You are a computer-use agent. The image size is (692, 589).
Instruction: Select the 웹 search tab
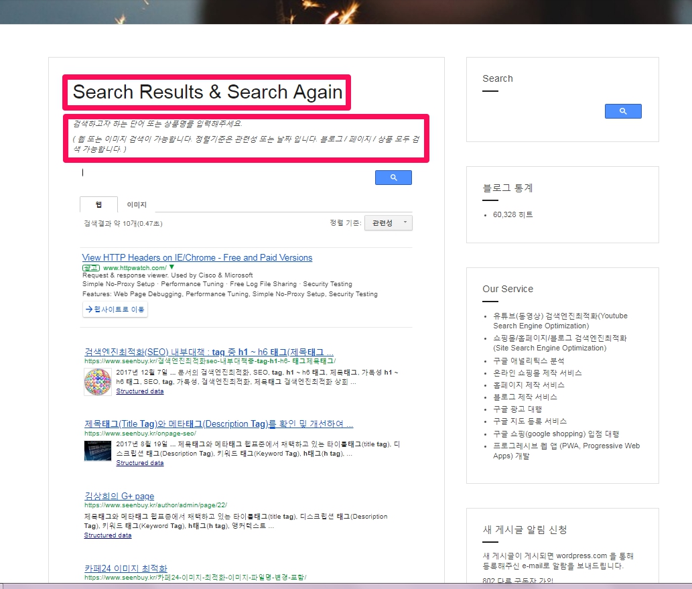click(98, 204)
